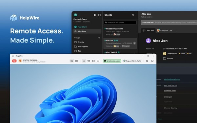Expand the team switcher dropdown by the green logo

[79, 15]
